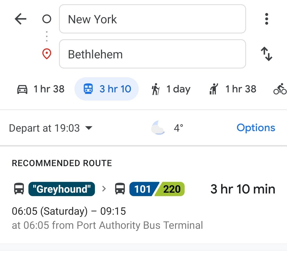Select the ride service mode icon
Image resolution: width=287 pixels, height=263 pixels.
[213, 89]
